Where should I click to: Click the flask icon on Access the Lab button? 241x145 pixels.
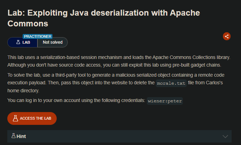point(15,118)
